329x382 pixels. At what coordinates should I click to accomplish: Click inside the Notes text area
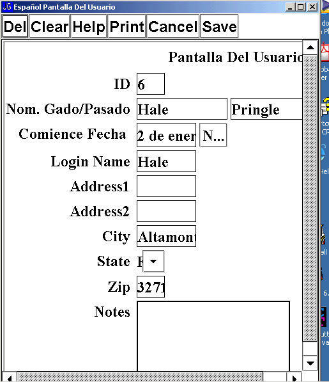[x=213, y=336]
